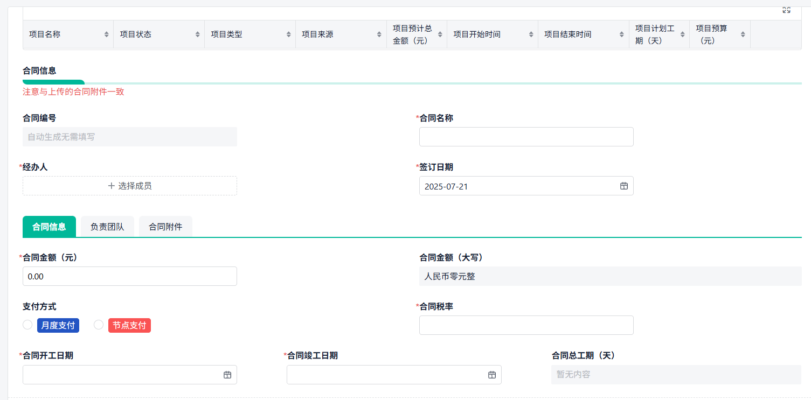The image size is (811, 400).
Task: Sort the 项目来源 column
Action: [379, 33]
